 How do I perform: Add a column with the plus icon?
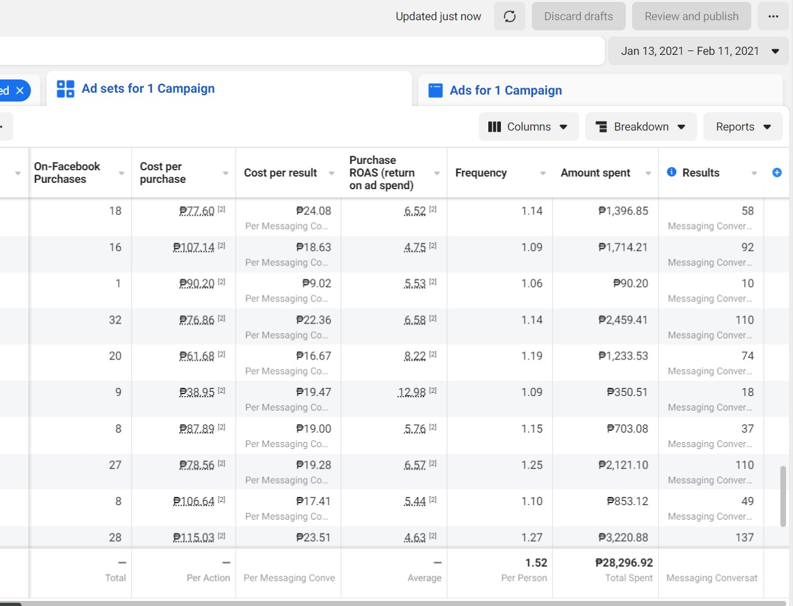click(x=777, y=172)
